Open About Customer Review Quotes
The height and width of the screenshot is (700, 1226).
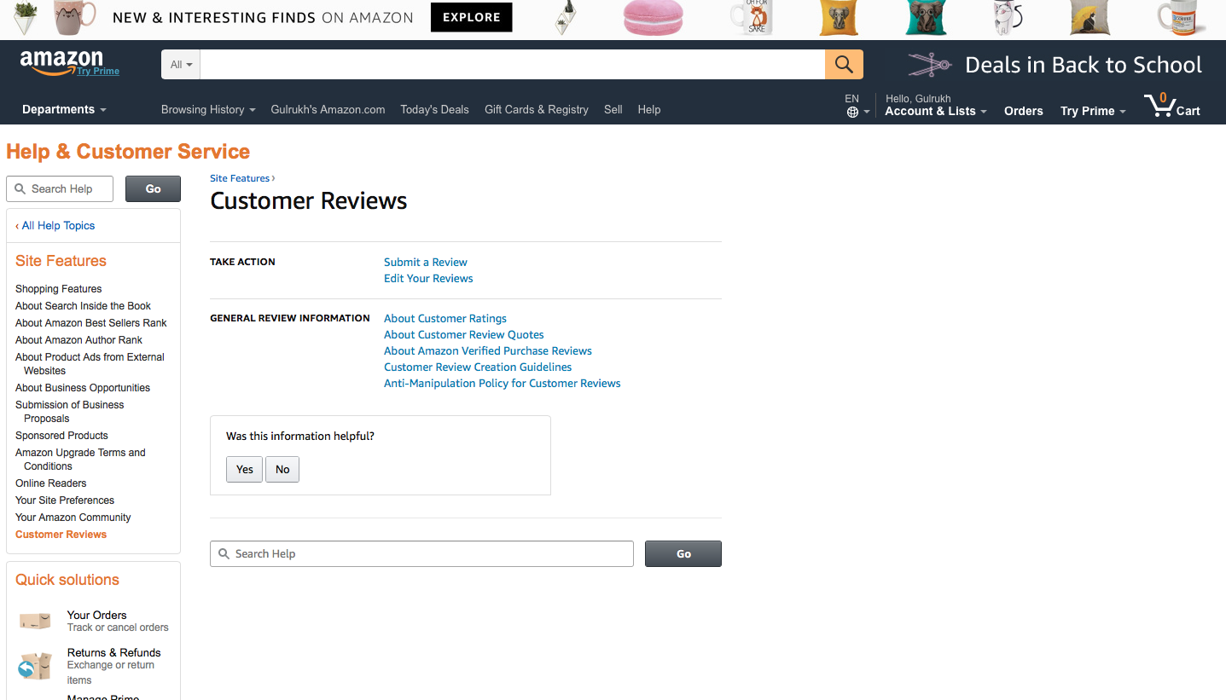click(x=464, y=334)
